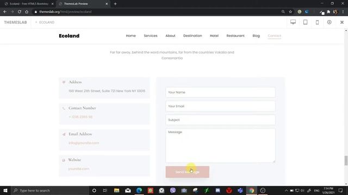Image resolution: width=348 pixels, height=195 pixels.
Task: Click the yoursite.com website link
Action: click(x=79, y=168)
